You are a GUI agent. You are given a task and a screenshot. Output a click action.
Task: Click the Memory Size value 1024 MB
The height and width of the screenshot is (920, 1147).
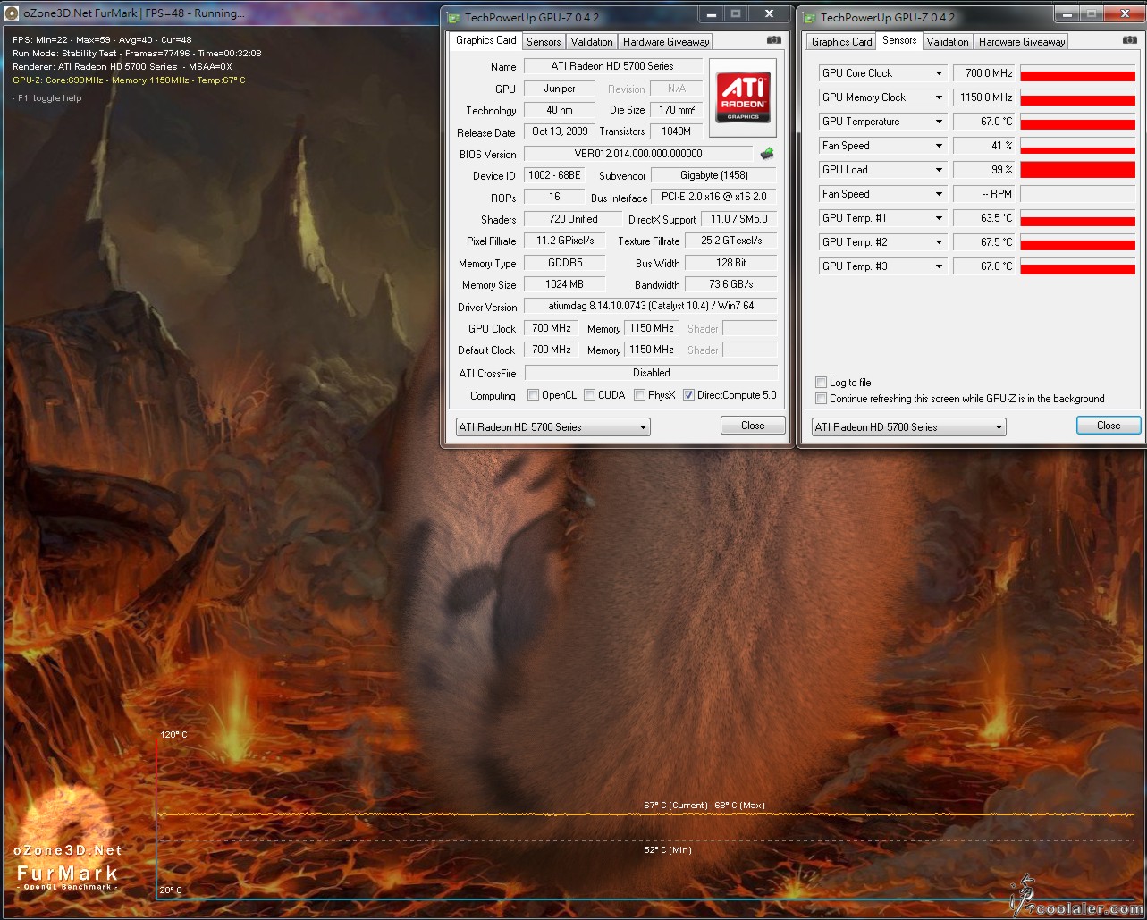pyautogui.click(x=565, y=284)
